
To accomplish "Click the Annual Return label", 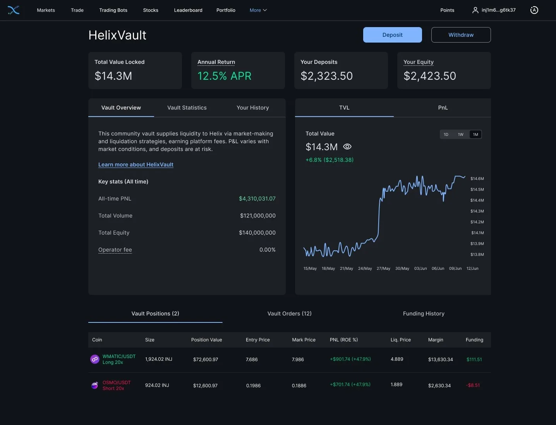I will (216, 62).
